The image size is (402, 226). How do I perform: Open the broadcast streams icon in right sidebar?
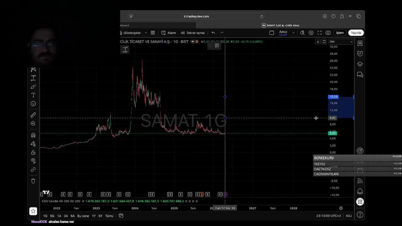[x=360, y=181]
